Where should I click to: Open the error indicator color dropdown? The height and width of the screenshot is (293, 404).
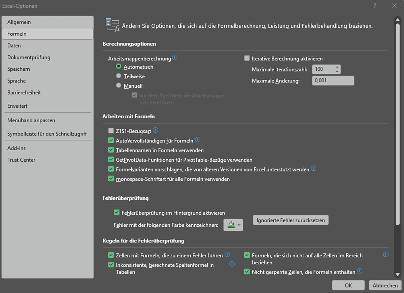[x=239, y=225]
